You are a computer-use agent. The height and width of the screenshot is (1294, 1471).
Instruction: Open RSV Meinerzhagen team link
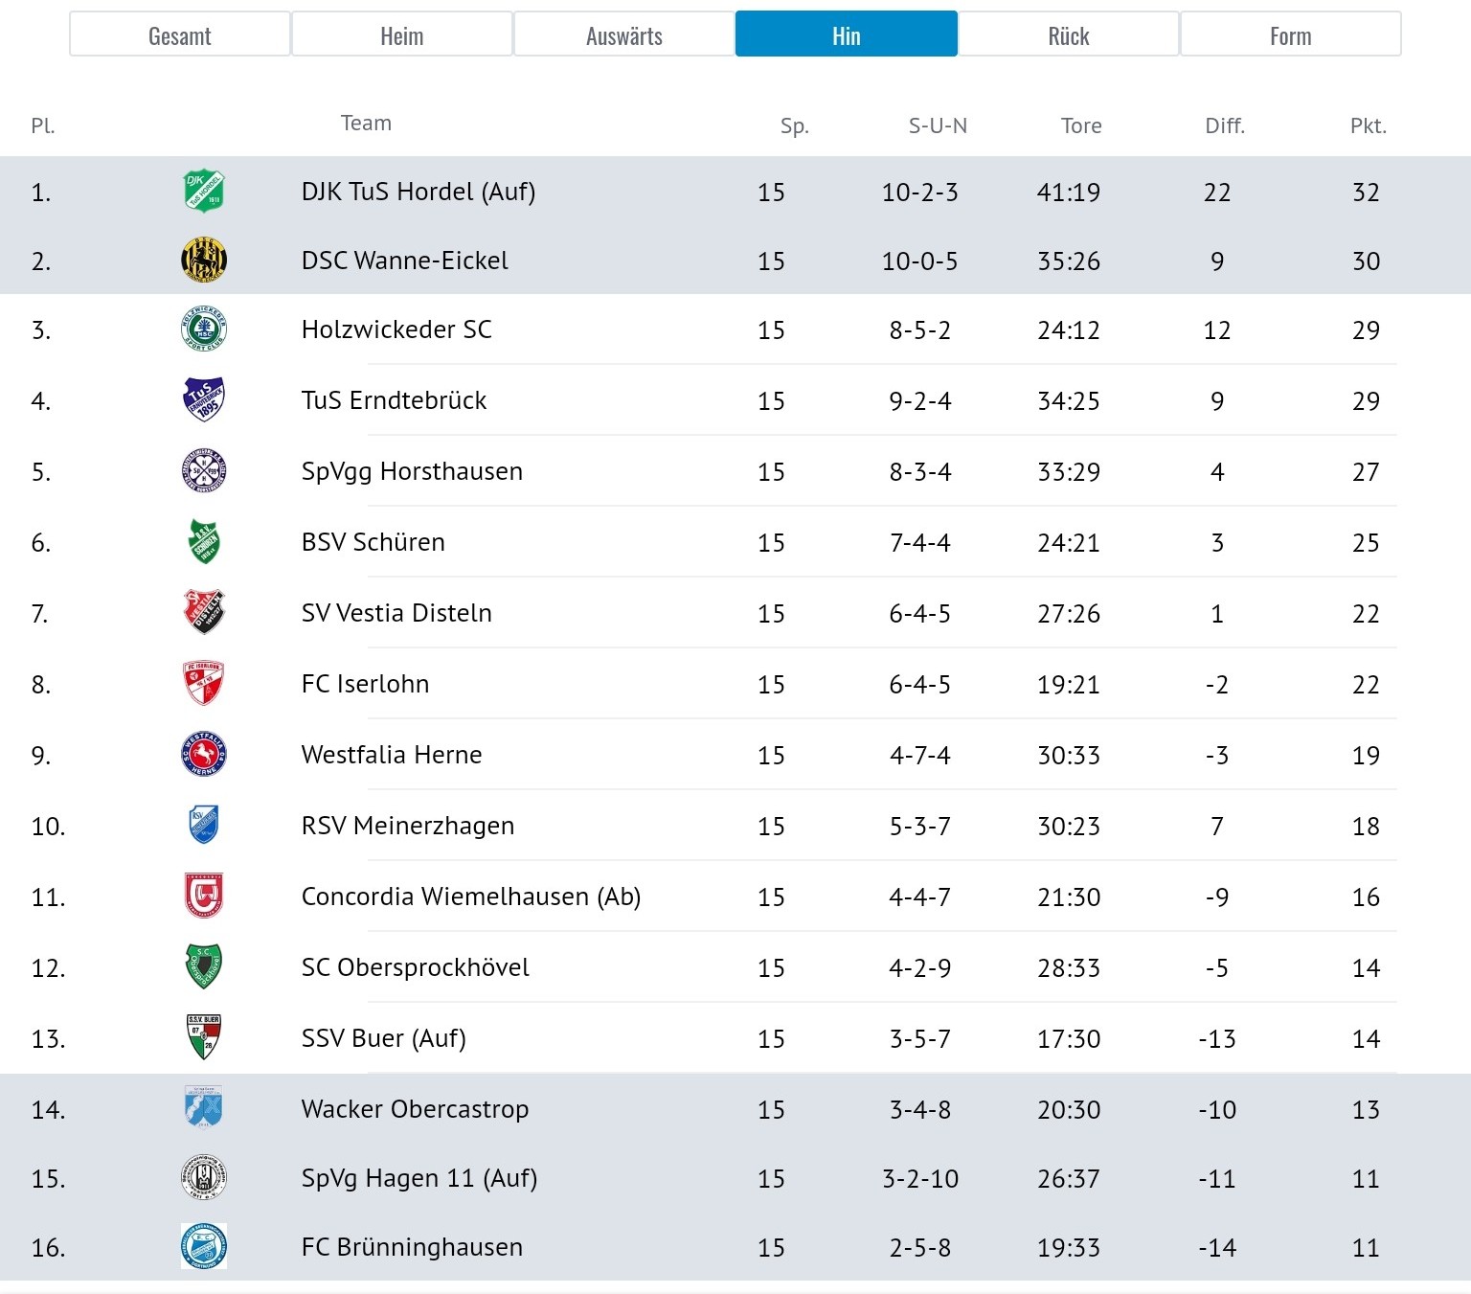408,826
